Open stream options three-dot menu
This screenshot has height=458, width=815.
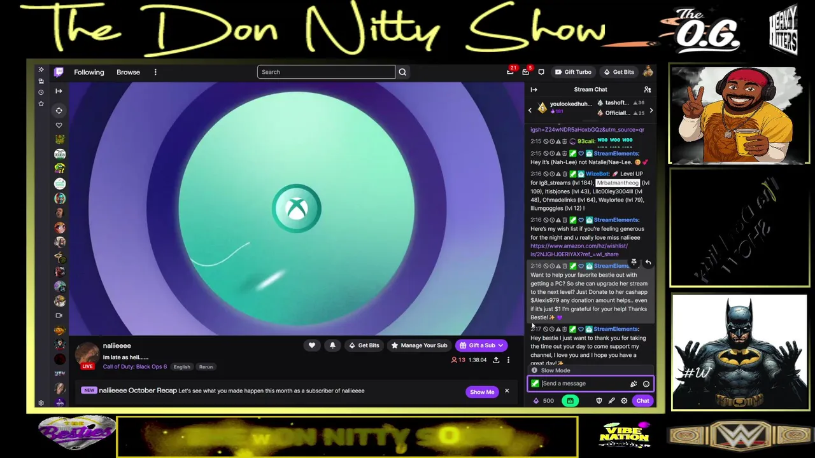(508, 360)
